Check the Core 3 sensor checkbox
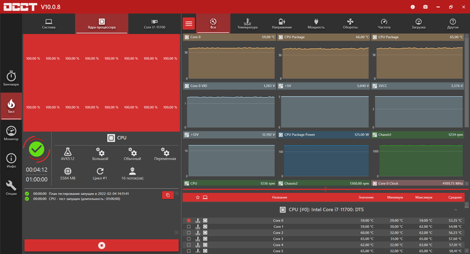Viewport: 470px width, 254px height. (189, 239)
